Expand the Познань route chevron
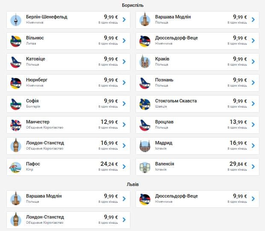This screenshot has width=265, height=231. 253,83
